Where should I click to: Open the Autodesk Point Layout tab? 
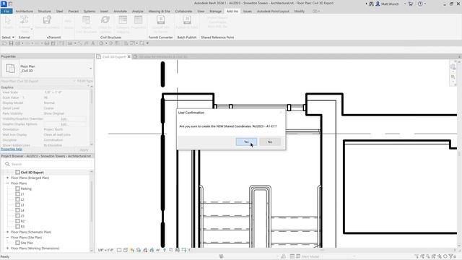click(273, 12)
